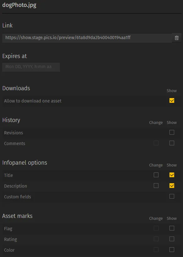
Task: Enable Show for Comments
Action: point(172,143)
